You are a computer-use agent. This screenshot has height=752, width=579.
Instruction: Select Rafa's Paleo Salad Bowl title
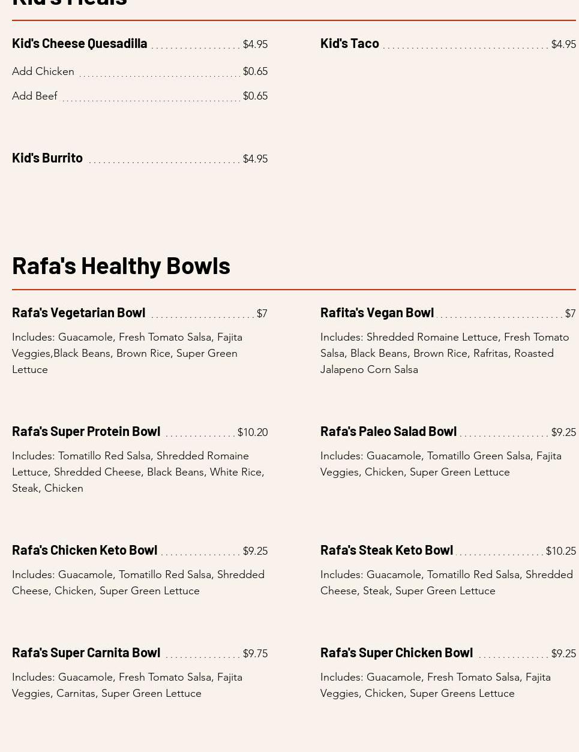pyautogui.click(x=388, y=431)
